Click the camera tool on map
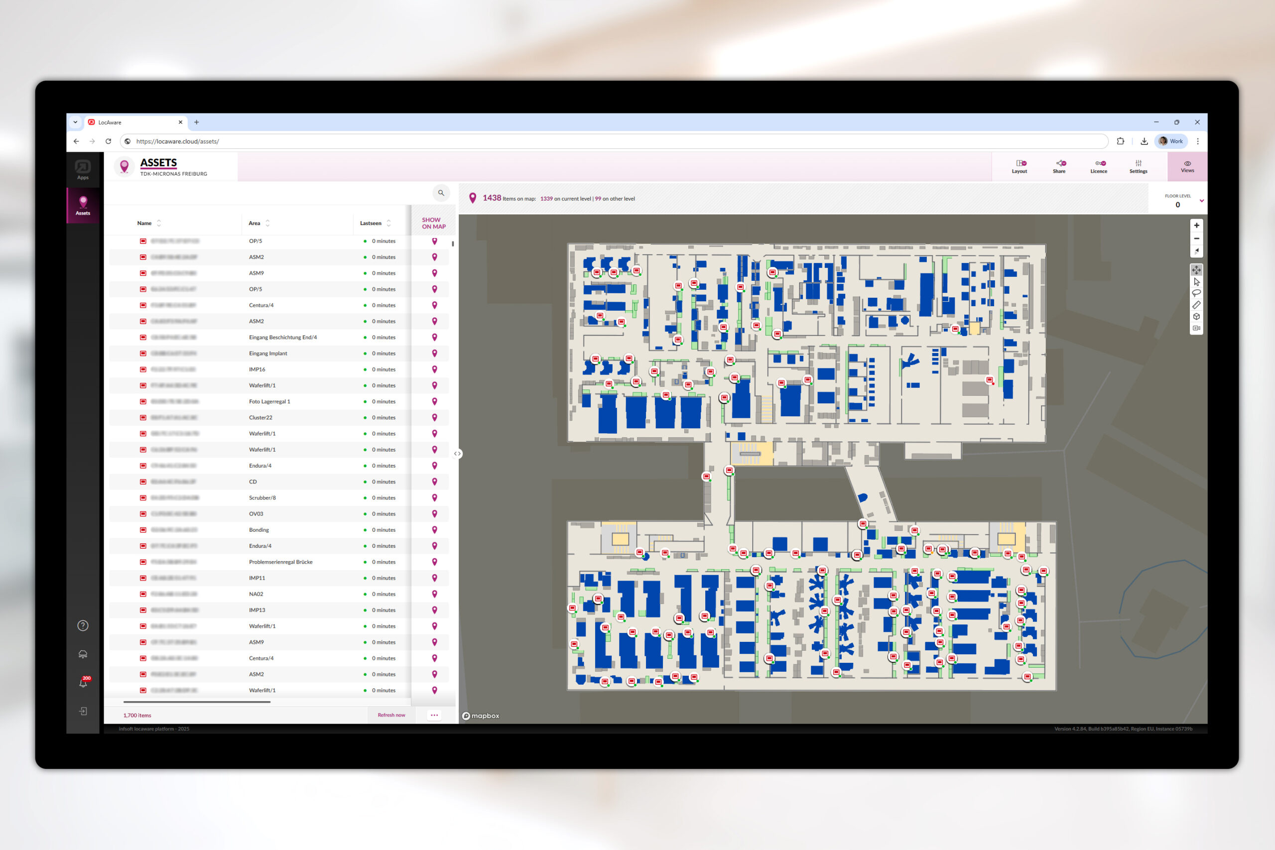1275x850 pixels. tap(1196, 328)
